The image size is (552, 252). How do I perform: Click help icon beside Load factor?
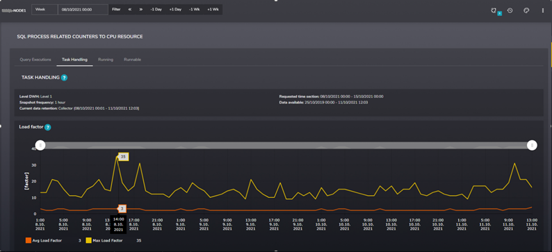pos(48,127)
